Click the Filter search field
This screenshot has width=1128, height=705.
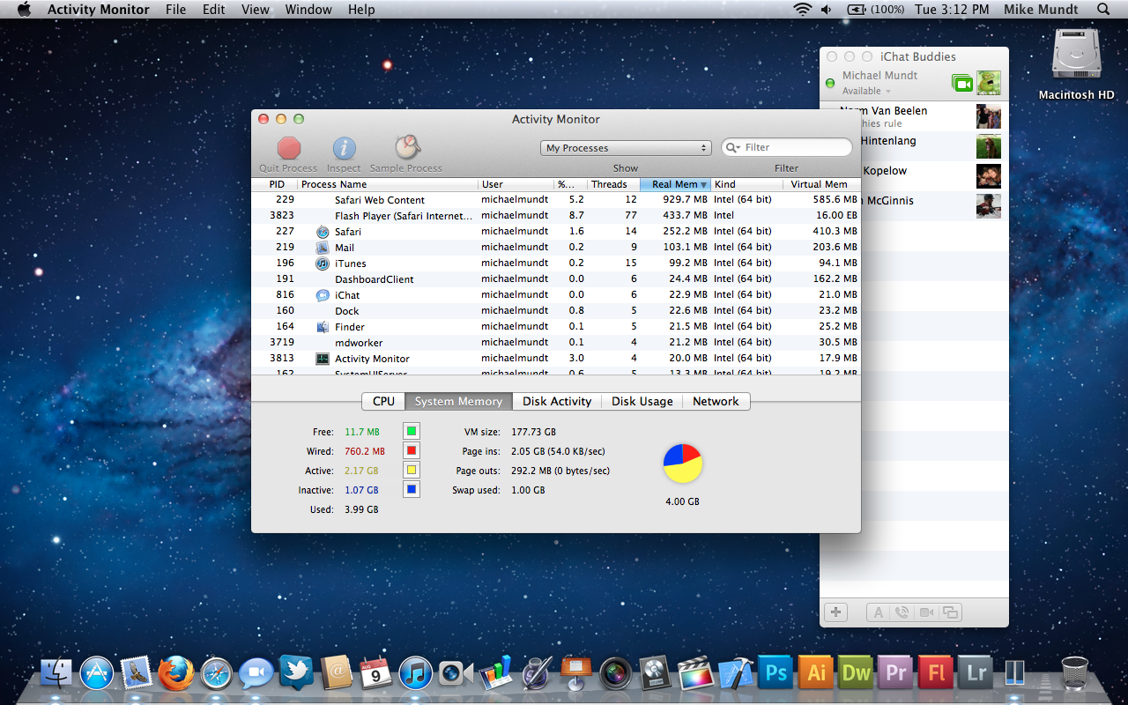pyautogui.click(x=793, y=147)
